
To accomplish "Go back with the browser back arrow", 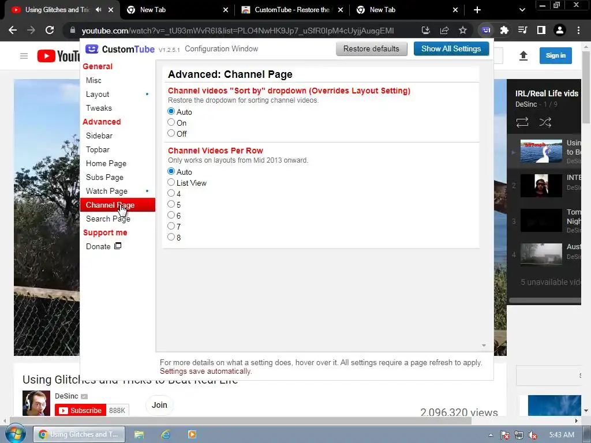I will (13, 30).
